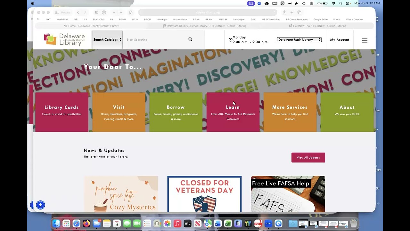The width and height of the screenshot is (410, 231).
Task: Open the Pumpkin Spice Latte Cozy Mysteries thumbnail
Action: 121,194
